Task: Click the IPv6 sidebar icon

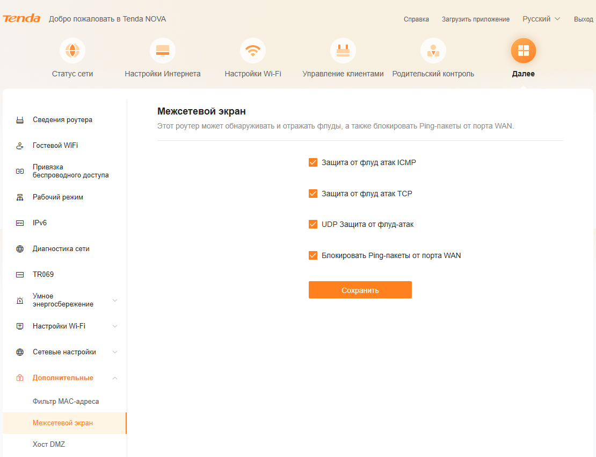Action: pyautogui.click(x=20, y=223)
